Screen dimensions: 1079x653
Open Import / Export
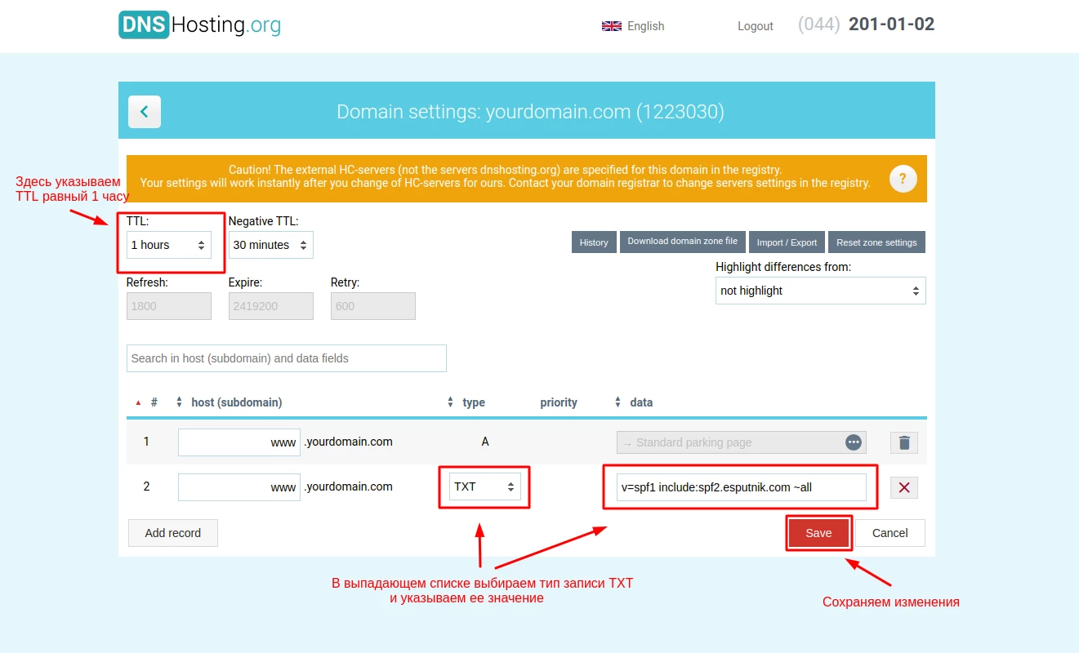coord(787,242)
